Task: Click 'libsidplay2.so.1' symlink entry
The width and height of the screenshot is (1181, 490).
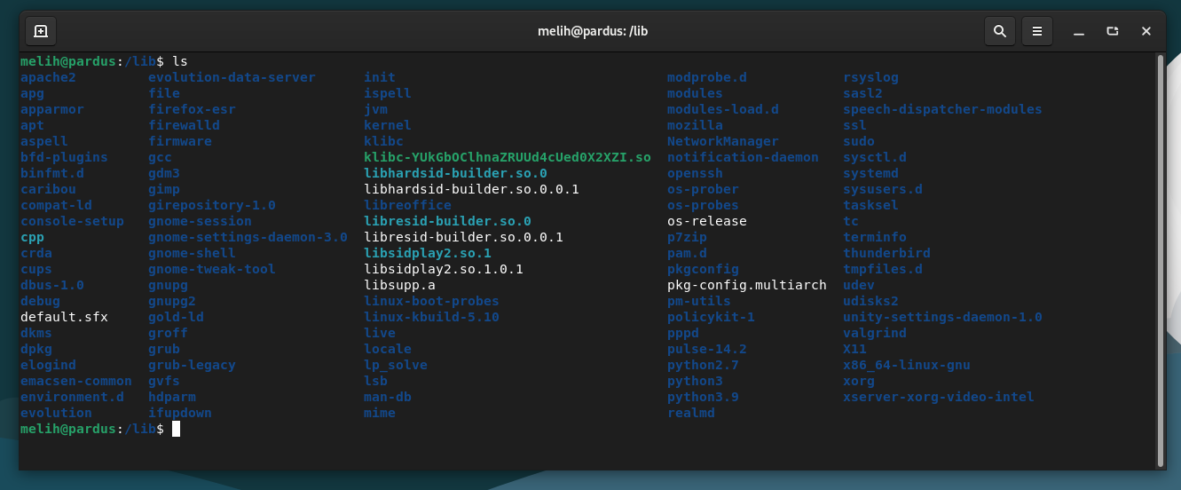Action: (x=428, y=253)
